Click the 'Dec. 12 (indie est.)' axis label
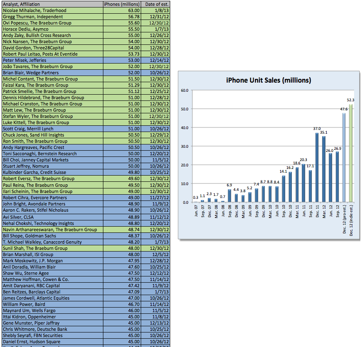The width and height of the screenshot is (362, 347). [351, 220]
